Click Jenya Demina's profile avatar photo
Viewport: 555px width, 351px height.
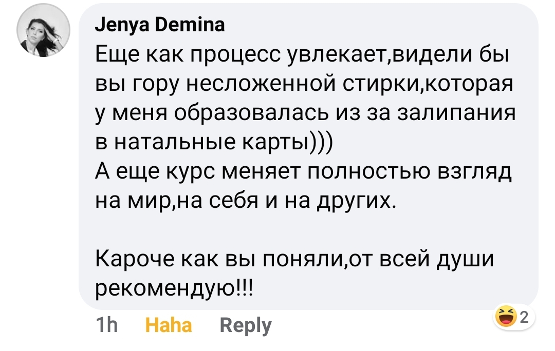point(43,33)
